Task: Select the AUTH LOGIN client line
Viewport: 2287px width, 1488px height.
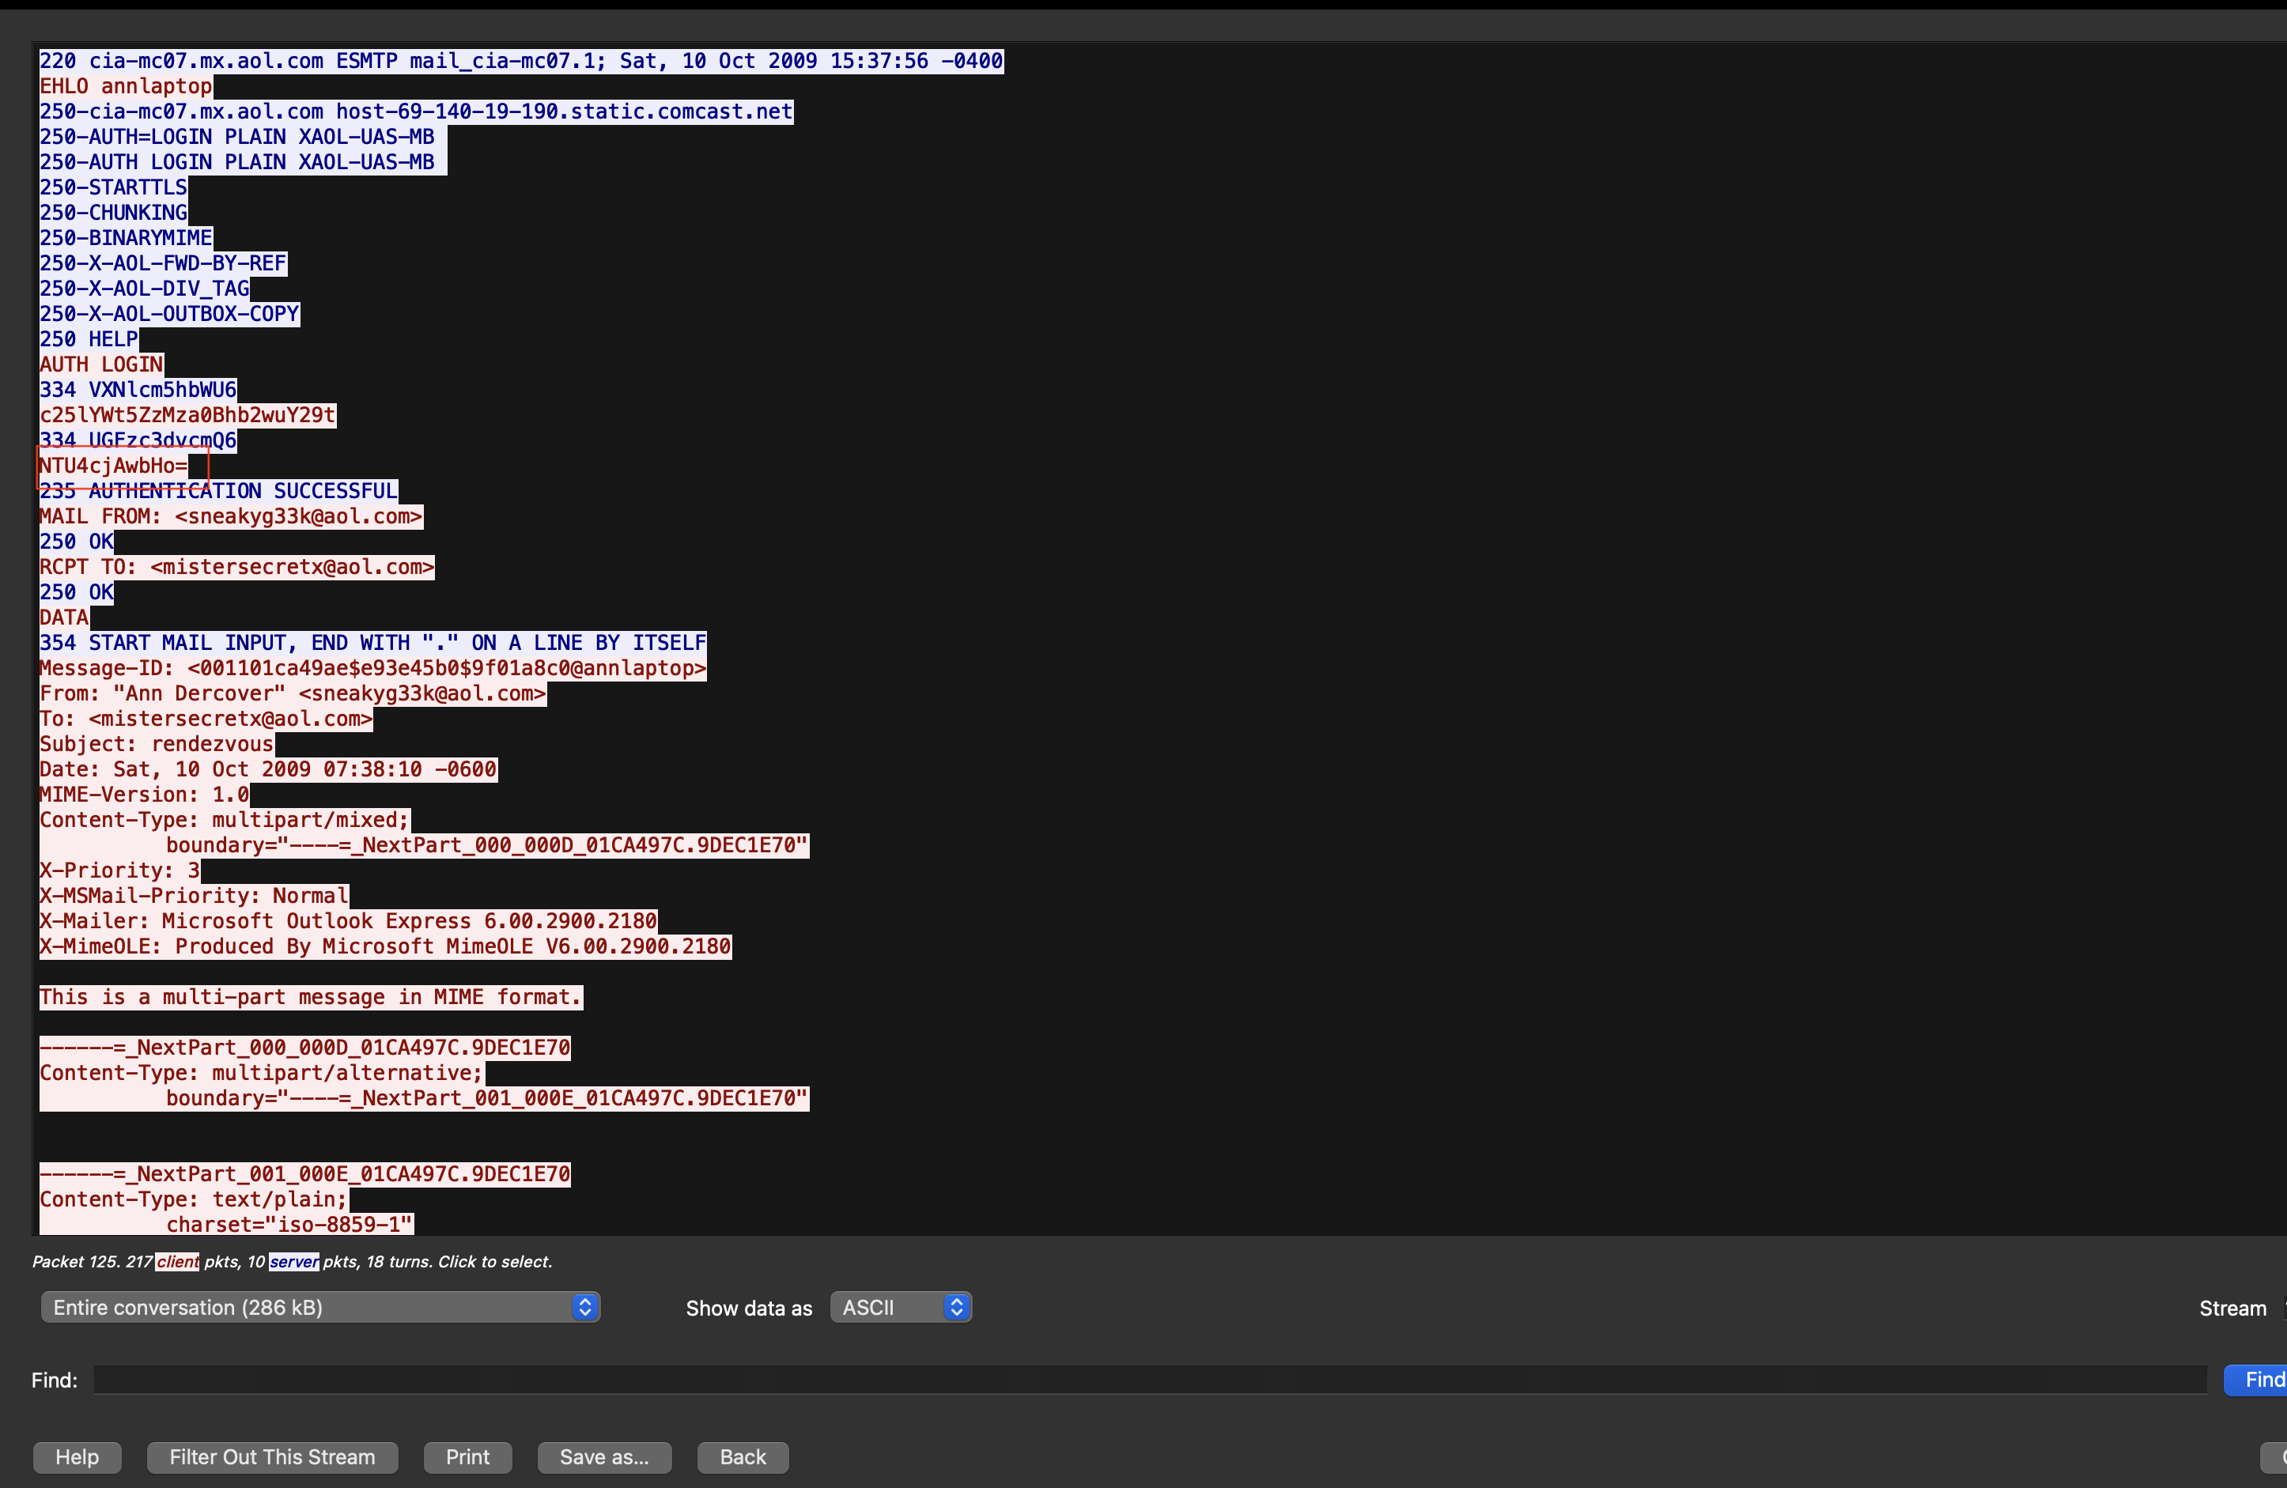Action: click(x=101, y=365)
